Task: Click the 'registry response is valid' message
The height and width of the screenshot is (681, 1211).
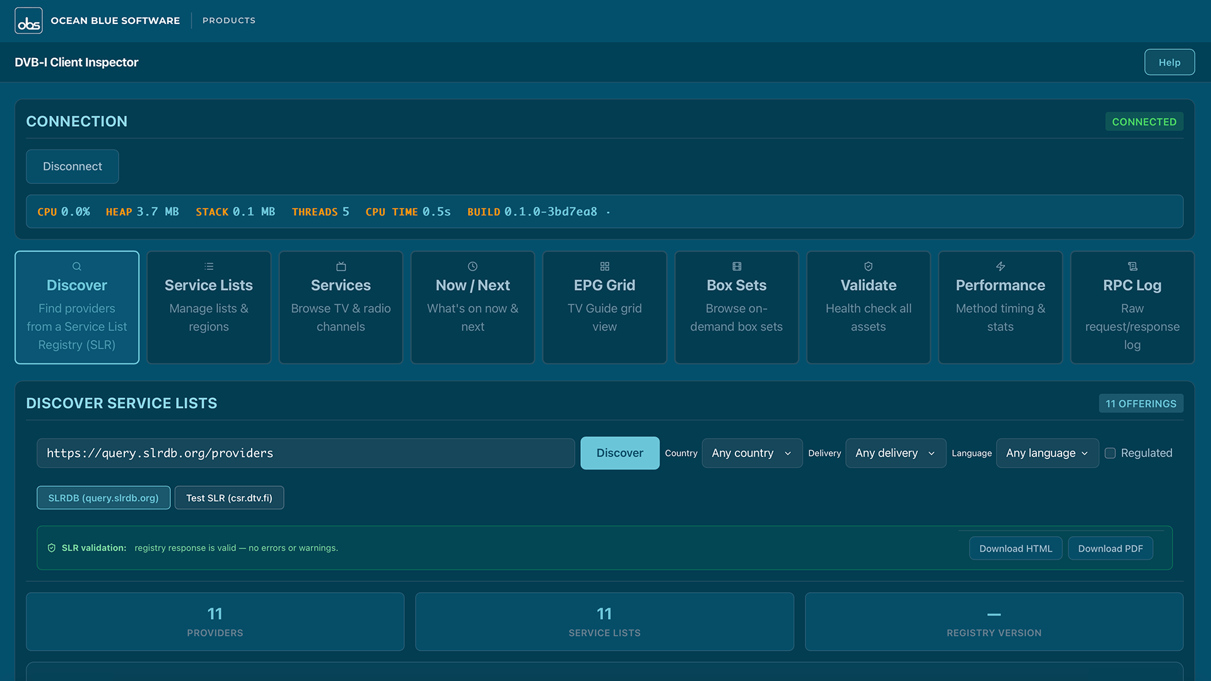Action: pyautogui.click(x=237, y=548)
